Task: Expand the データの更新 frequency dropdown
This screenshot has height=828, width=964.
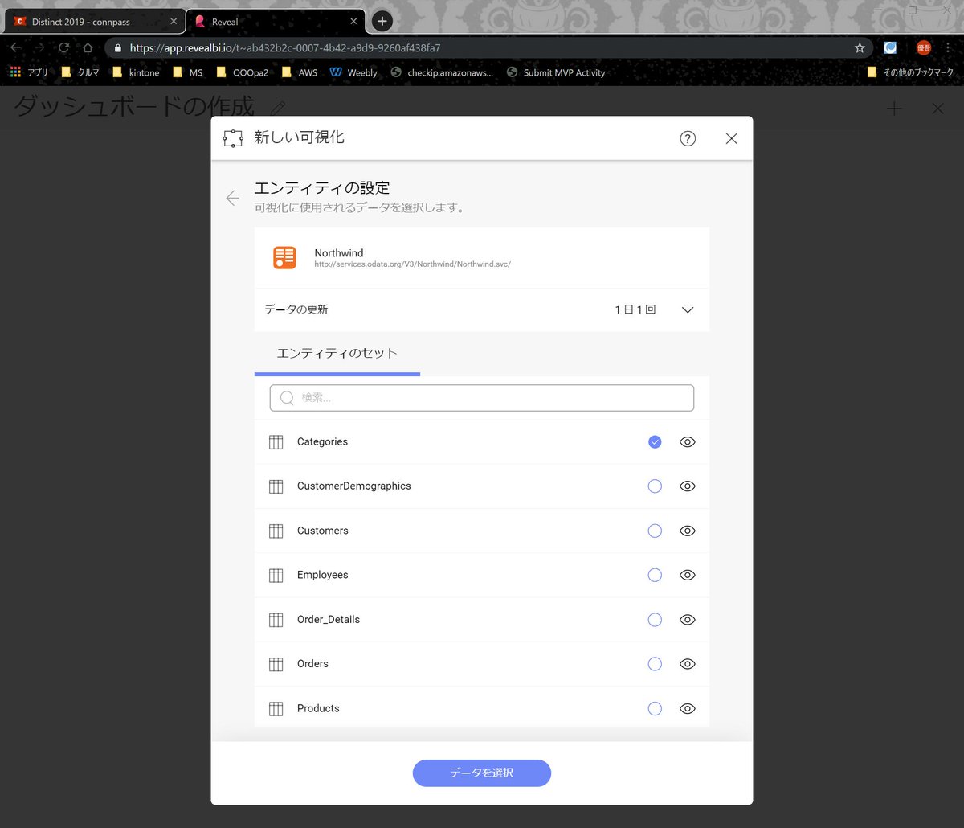Action: pos(687,309)
